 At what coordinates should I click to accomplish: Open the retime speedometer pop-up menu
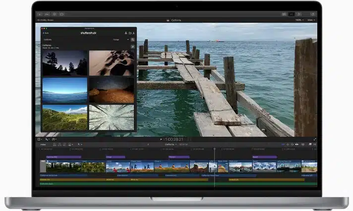tap(54, 140)
